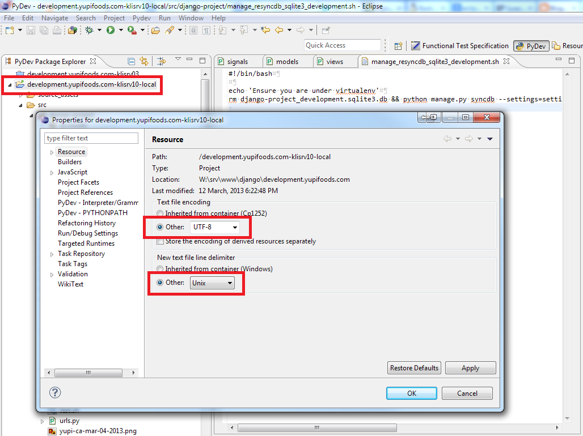Open Package Explorer View Menu triangle
This screenshot has height=436, width=583.
pos(178,59)
